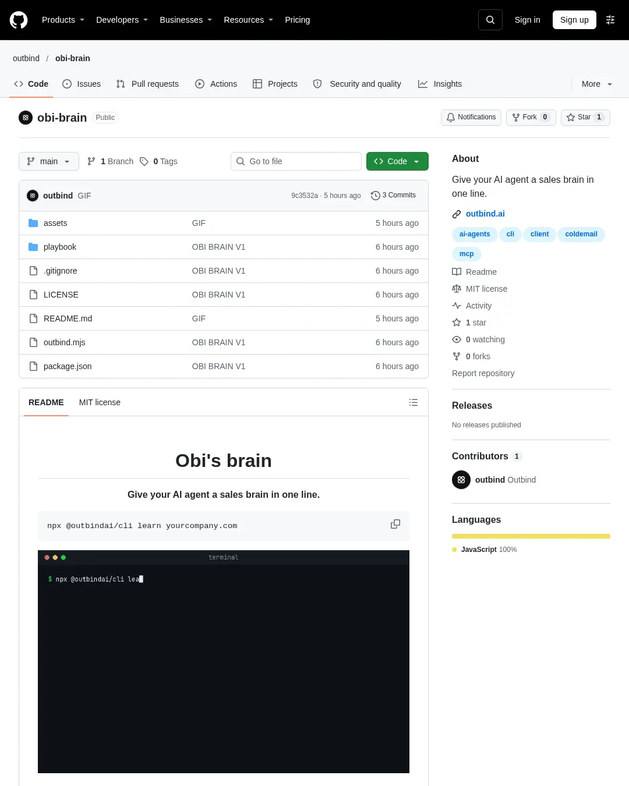This screenshot has height=786, width=629.
Task: Expand the Businesses menu
Action: coord(186,20)
